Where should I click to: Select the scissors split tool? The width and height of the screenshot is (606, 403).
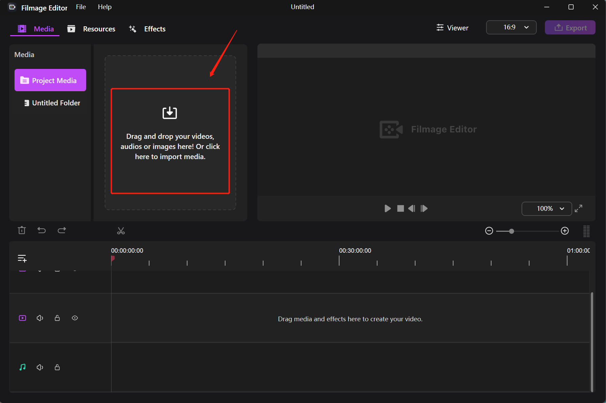(x=121, y=231)
